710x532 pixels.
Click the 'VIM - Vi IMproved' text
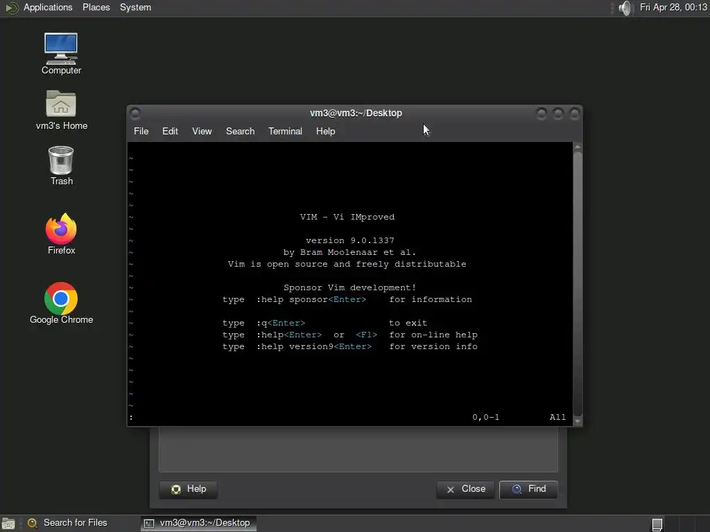tap(347, 217)
